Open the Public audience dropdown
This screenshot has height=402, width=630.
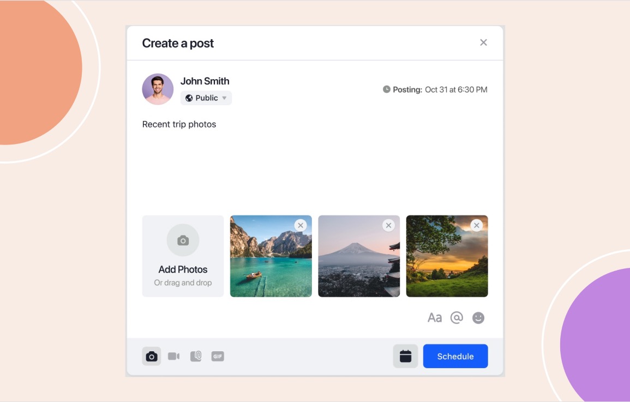[x=206, y=98]
